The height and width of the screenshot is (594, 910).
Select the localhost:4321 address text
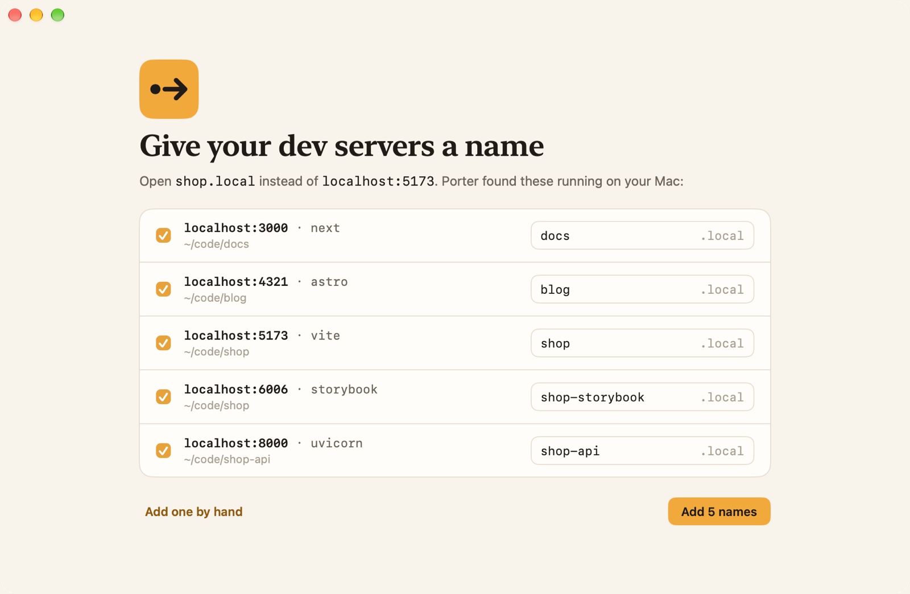(x=236, y=282)
